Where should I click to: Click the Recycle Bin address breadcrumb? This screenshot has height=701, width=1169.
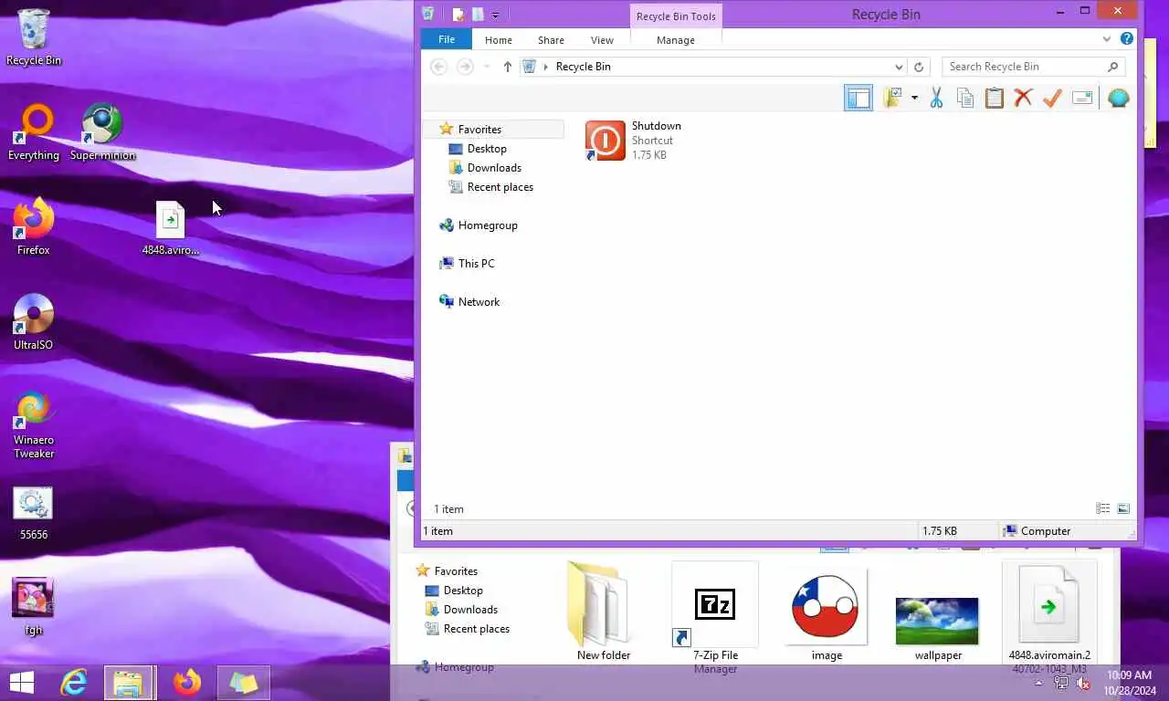[583, 67]
